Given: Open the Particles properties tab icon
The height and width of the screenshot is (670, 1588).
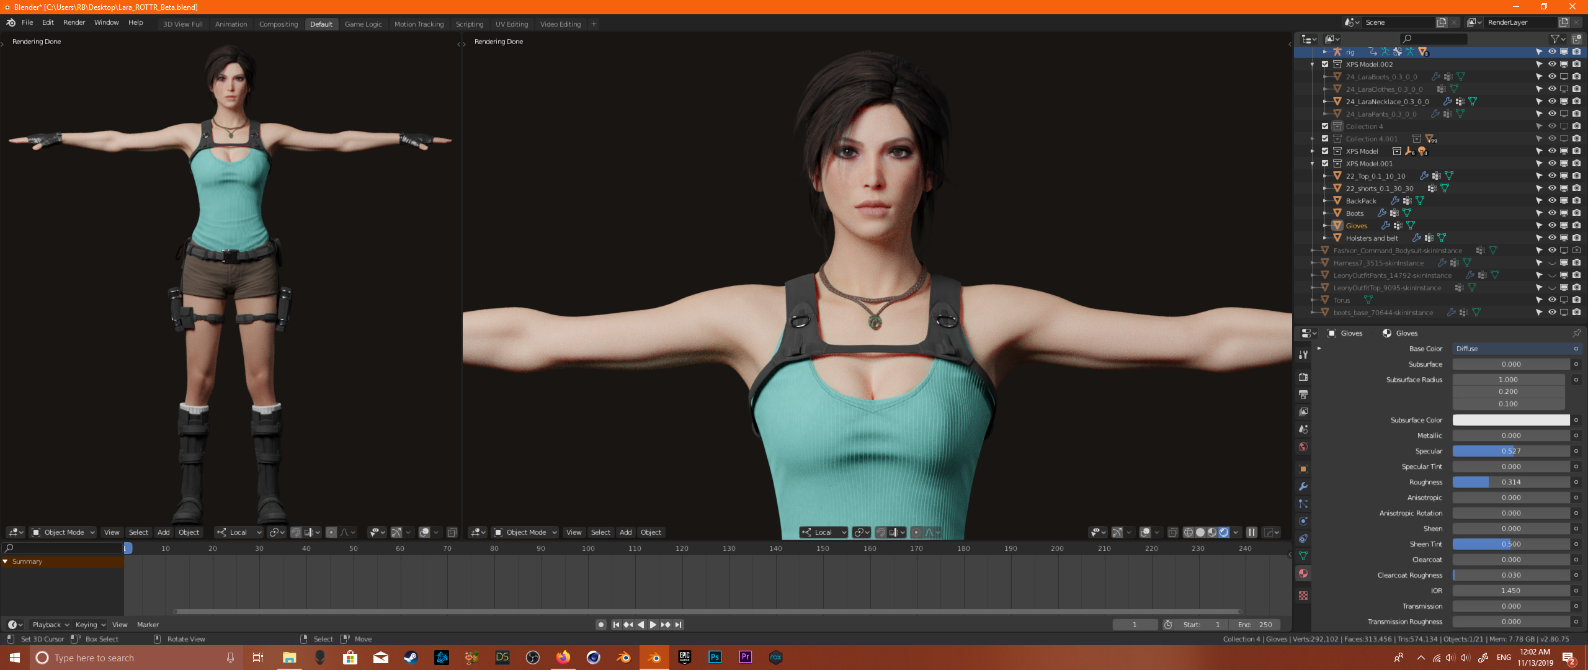Looking at the screenshot, I should pos(1303,504).
